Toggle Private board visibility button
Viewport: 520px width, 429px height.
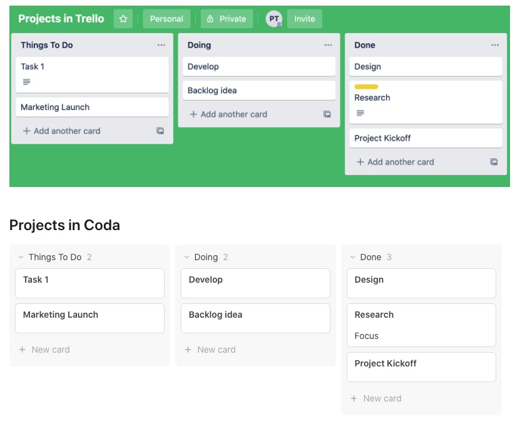click(x=227, y=19)
